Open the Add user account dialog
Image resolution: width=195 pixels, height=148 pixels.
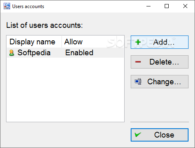[159, 42]
